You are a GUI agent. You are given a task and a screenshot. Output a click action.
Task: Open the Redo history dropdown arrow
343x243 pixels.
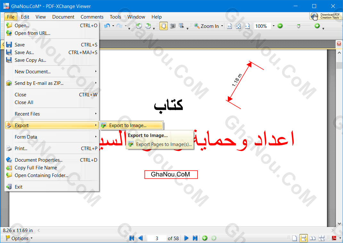(126, 26)
